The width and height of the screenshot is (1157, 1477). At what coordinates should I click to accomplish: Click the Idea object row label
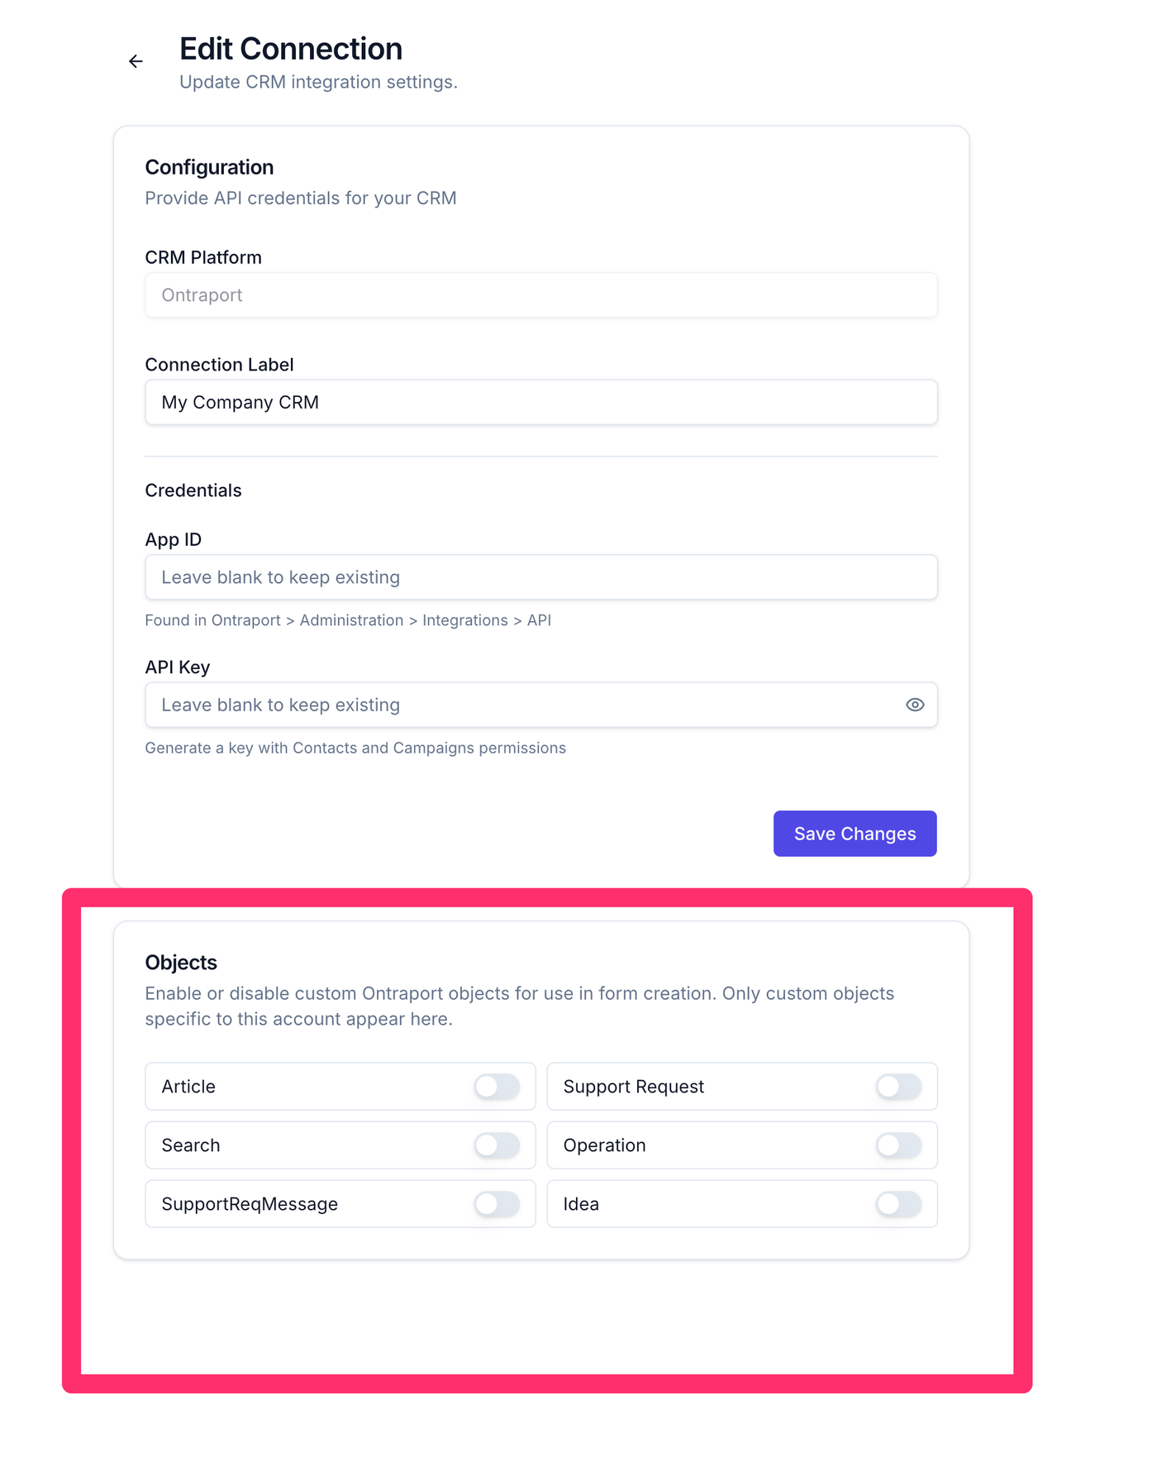[x=581, y=1204]
